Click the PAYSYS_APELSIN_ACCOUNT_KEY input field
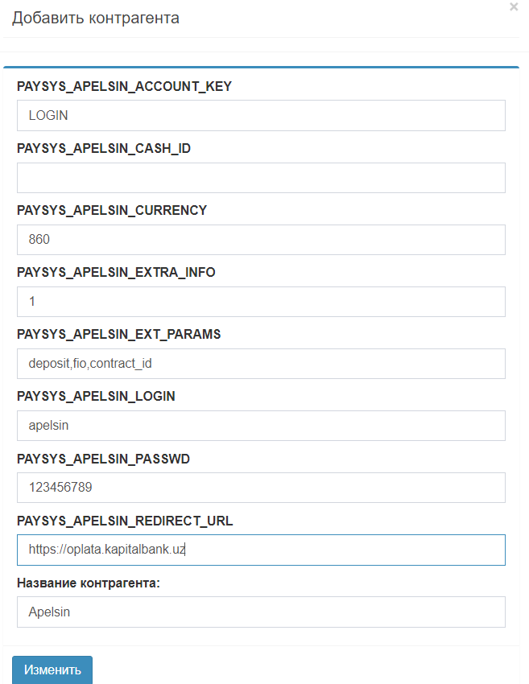 tap(260, 115)
